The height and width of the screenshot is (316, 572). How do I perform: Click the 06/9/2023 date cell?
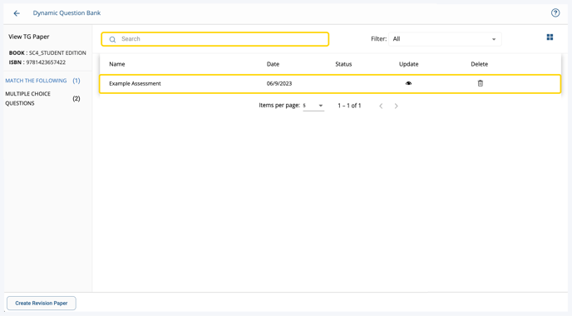279,83
